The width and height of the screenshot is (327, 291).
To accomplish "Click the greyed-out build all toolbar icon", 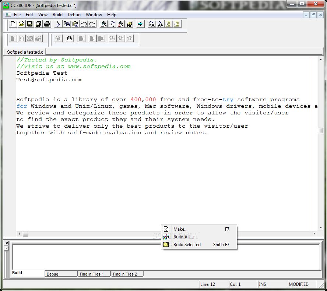I will [38, 39].
